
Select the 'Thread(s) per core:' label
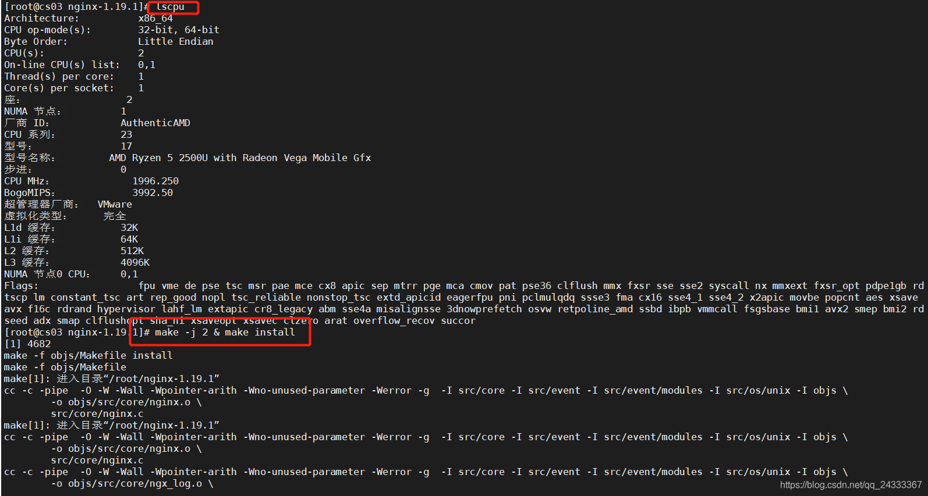click(x=59, y=77)
